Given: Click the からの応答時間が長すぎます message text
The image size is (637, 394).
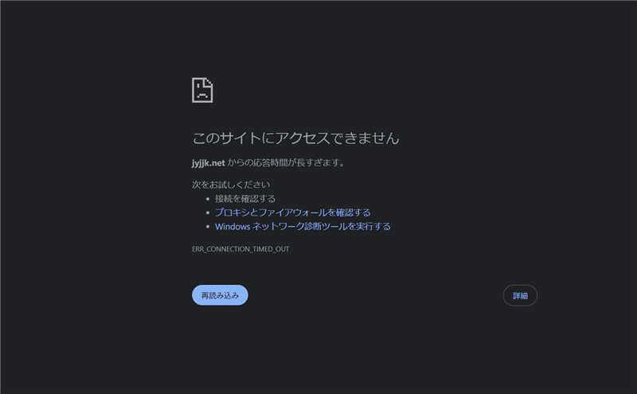Looking at the screenshot, I should (x=286, y=162).
